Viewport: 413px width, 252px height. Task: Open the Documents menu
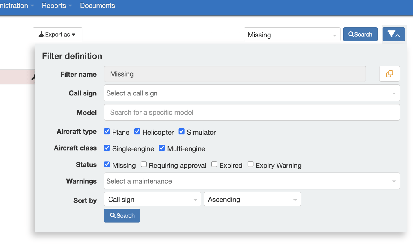click(x=97, y=6)
